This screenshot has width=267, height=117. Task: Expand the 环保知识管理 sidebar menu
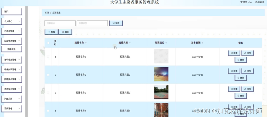11,70
